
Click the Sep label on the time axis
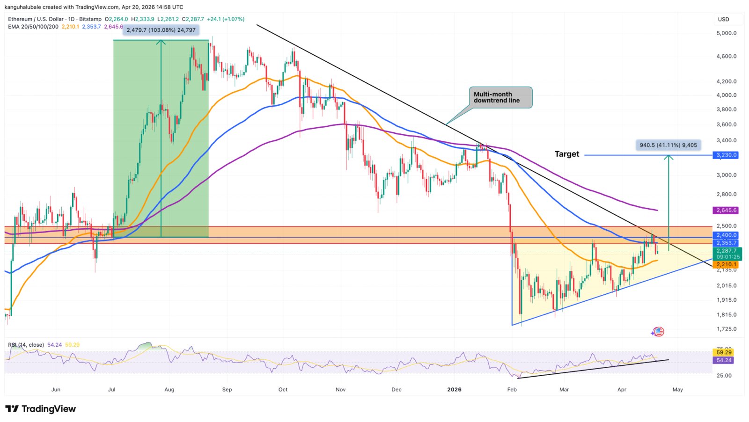point(227,389)
